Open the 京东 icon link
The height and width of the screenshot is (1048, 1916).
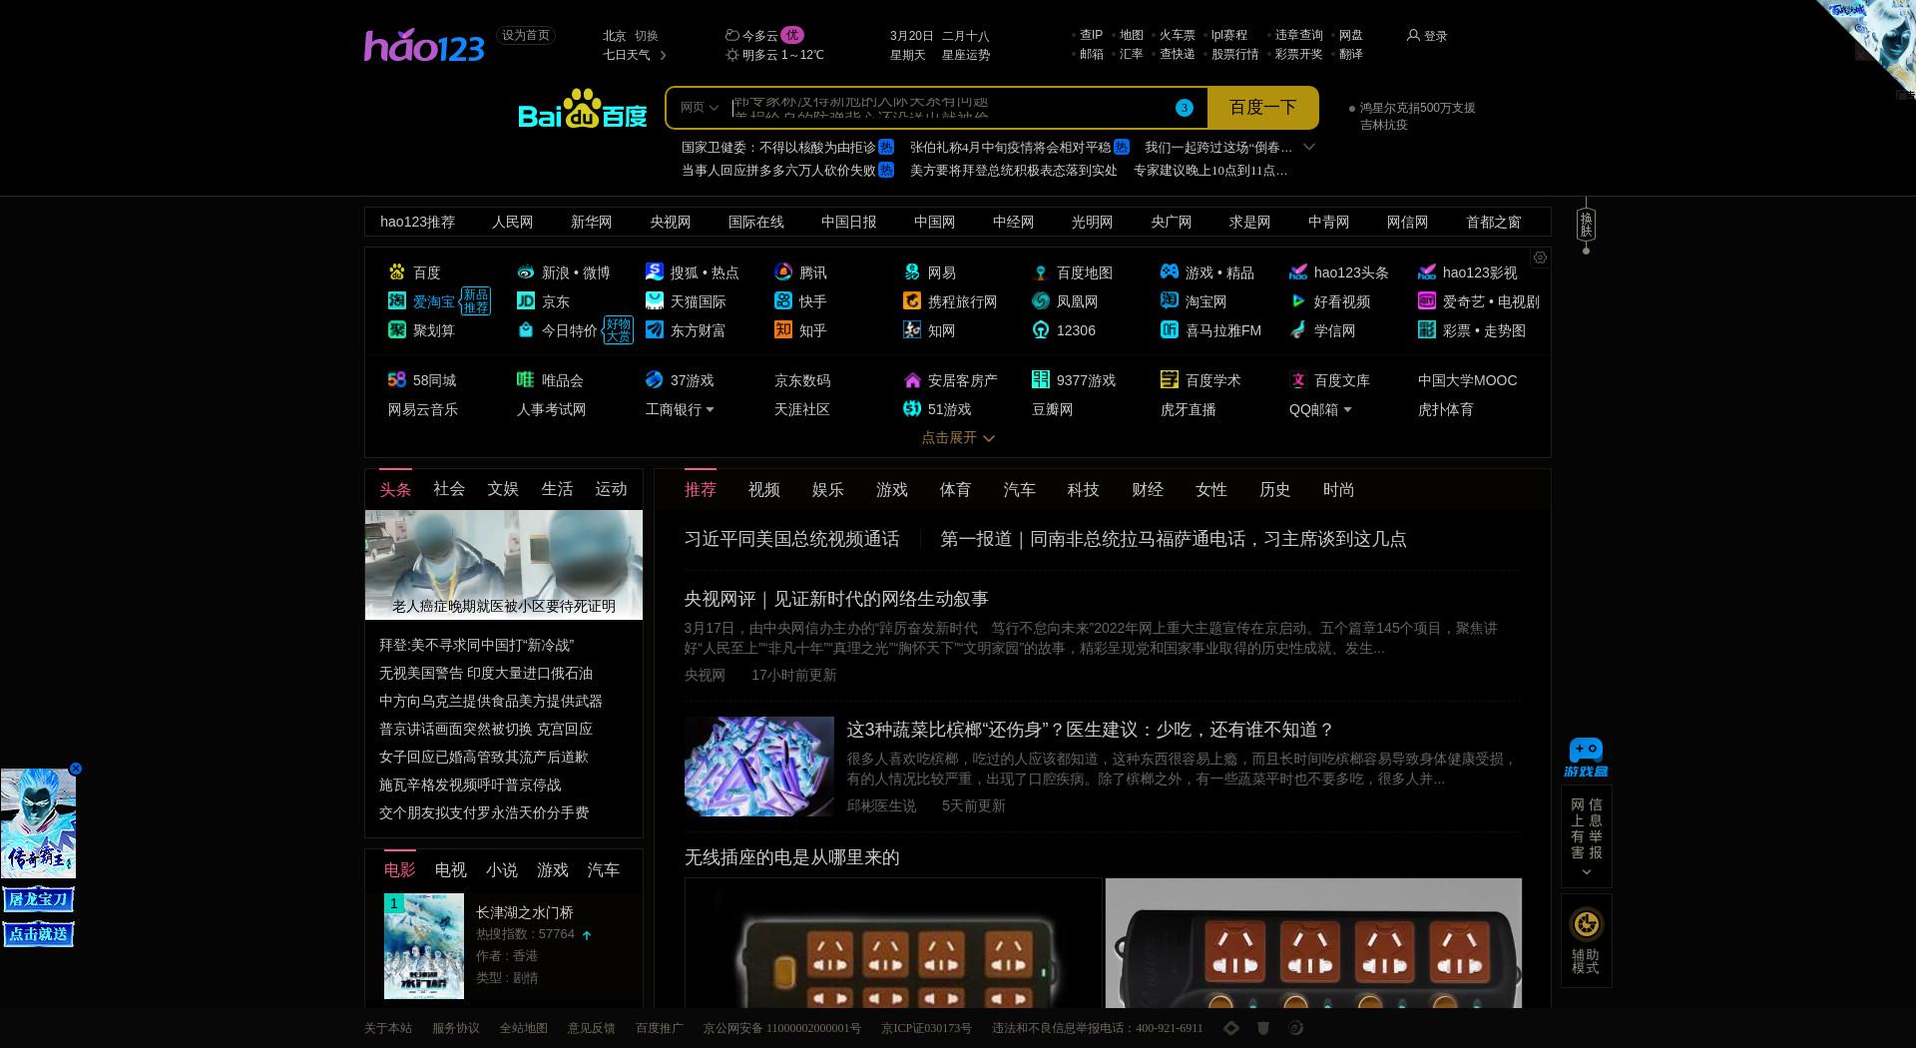tap(526, 301)
